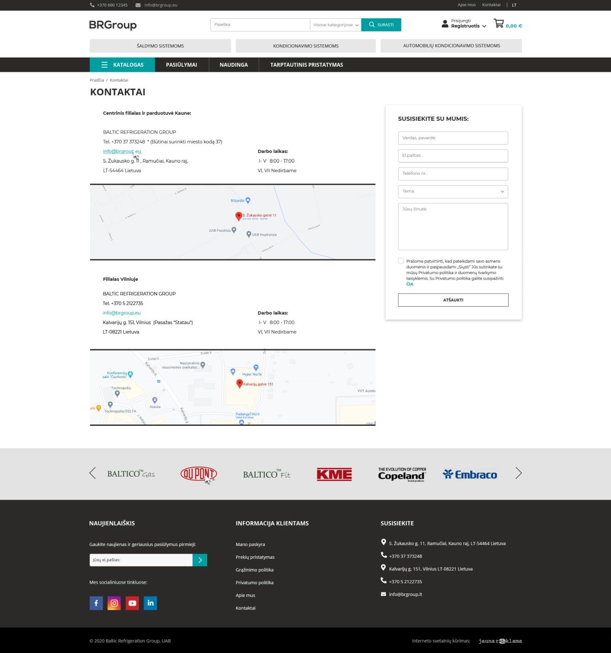611x653 pixels.
Task: Open the NAUDINGA menu item
Action: coord(234,65)
